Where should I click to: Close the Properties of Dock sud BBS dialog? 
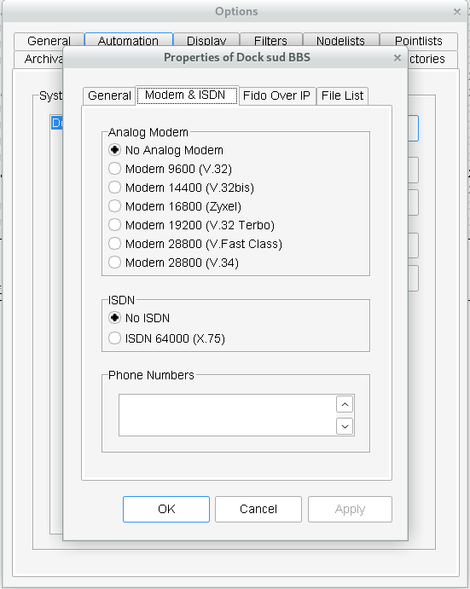397,58
